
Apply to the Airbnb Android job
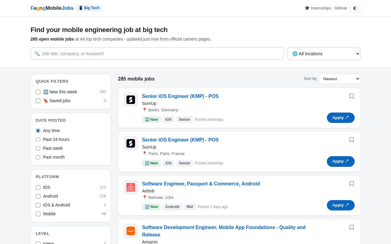click(x=341, y=205)
